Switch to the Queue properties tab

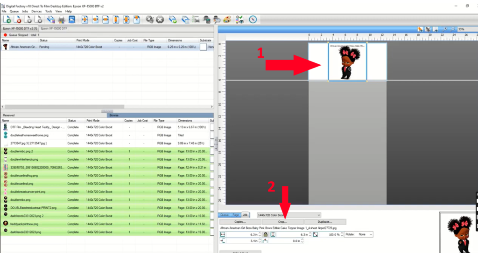point(225,215)
